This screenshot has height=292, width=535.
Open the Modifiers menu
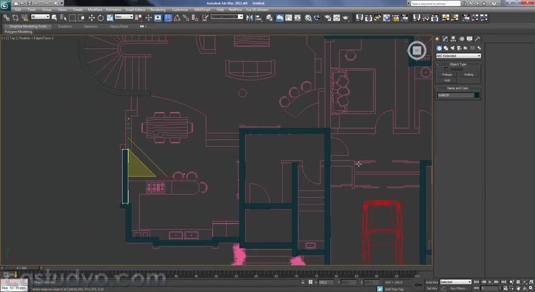coord(95,10)
